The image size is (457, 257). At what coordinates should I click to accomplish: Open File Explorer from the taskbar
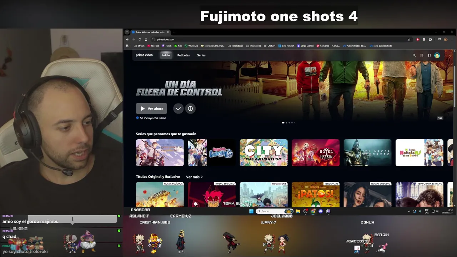298,211
